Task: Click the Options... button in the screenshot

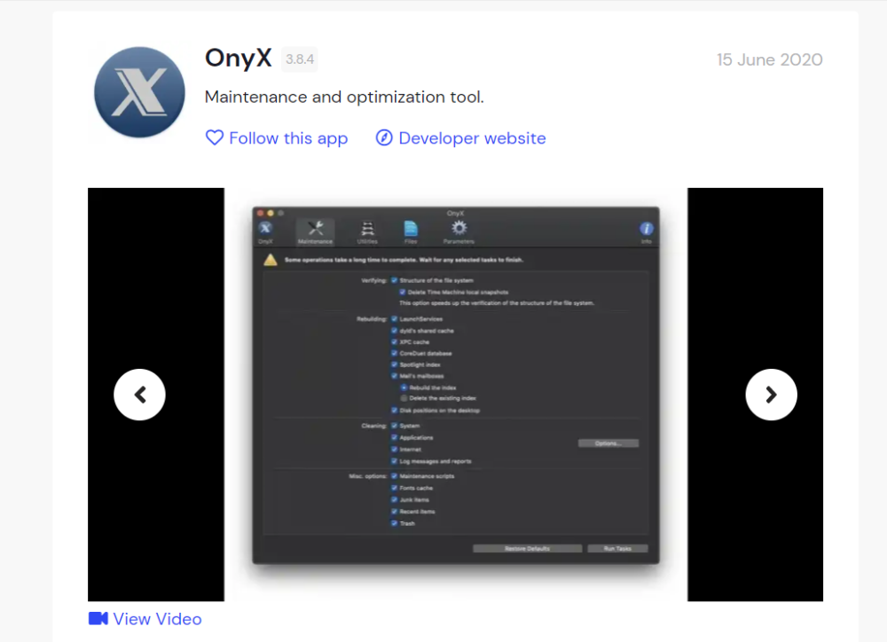Action: [x=608, y=443]
